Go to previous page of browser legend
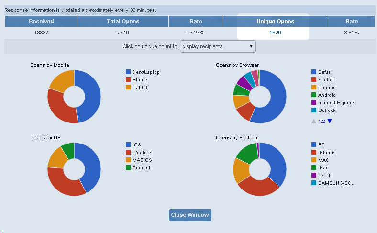377x233 pixels. (314, 121)
